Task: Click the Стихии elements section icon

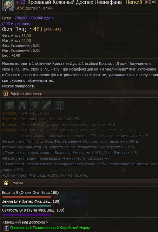Action: click(6, 183)
